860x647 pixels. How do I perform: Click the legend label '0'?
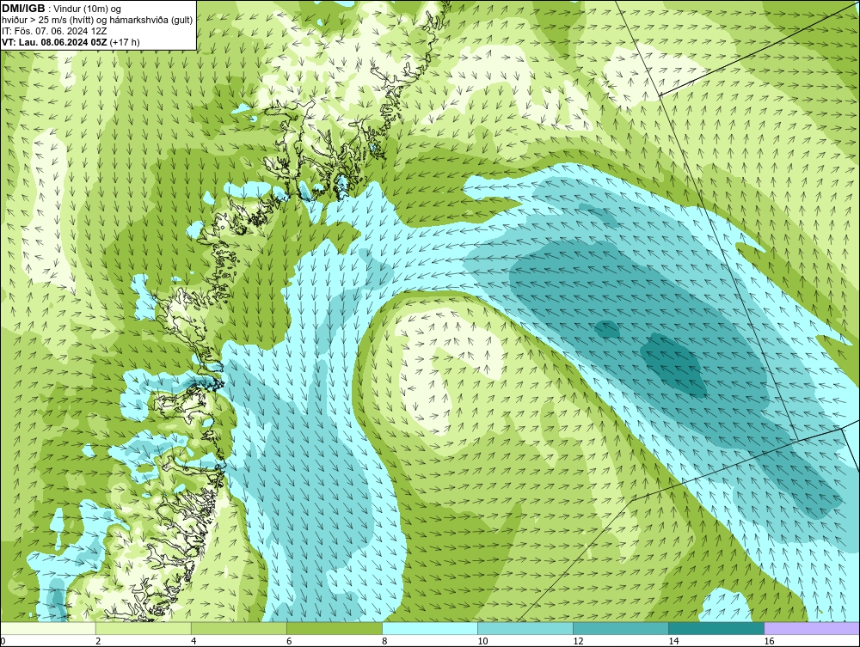(3, 641)
